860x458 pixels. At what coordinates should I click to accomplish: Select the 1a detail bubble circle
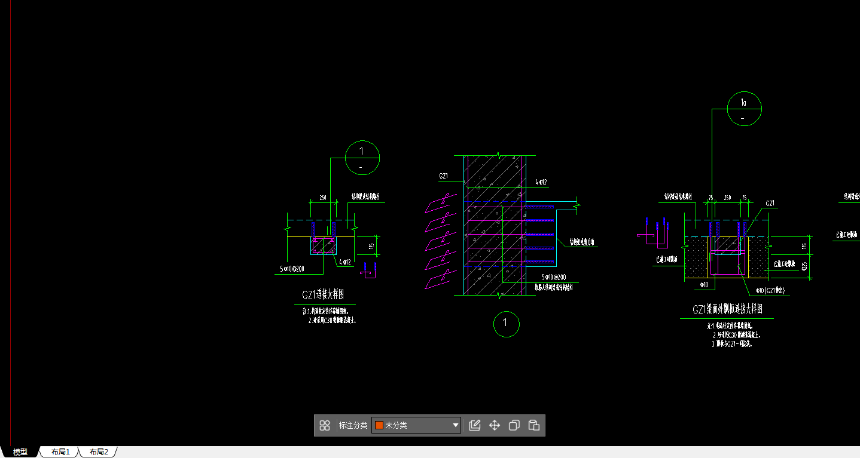(744, 109)
